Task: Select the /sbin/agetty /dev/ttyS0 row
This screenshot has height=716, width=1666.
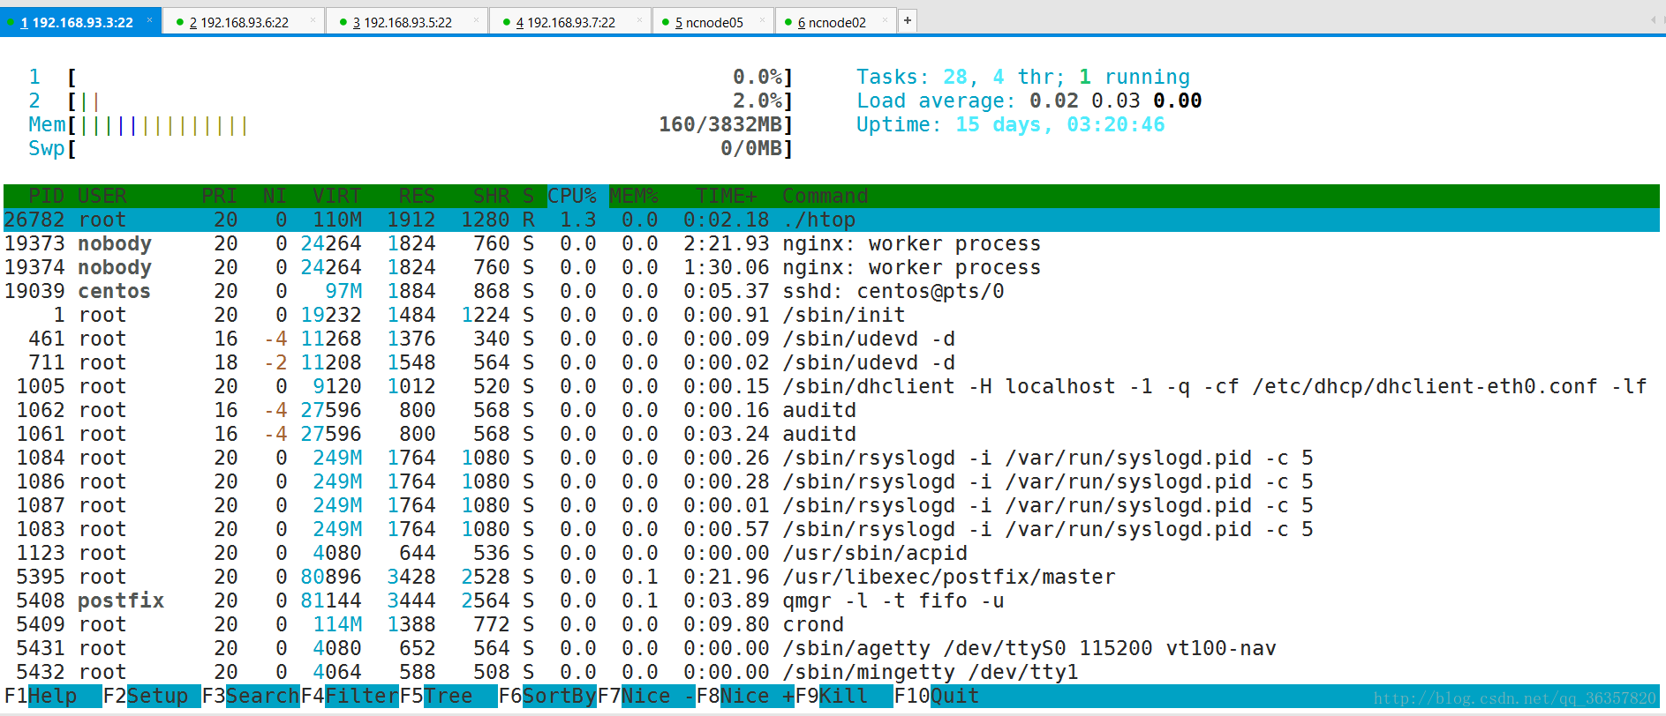Action: pos(832,648)
